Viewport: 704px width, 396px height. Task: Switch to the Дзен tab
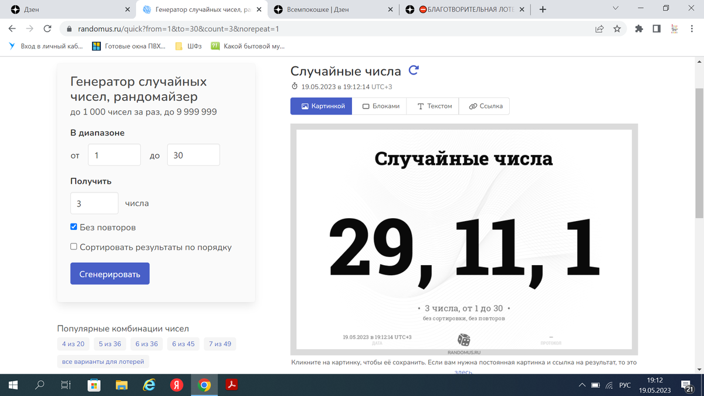click(67, 9)
